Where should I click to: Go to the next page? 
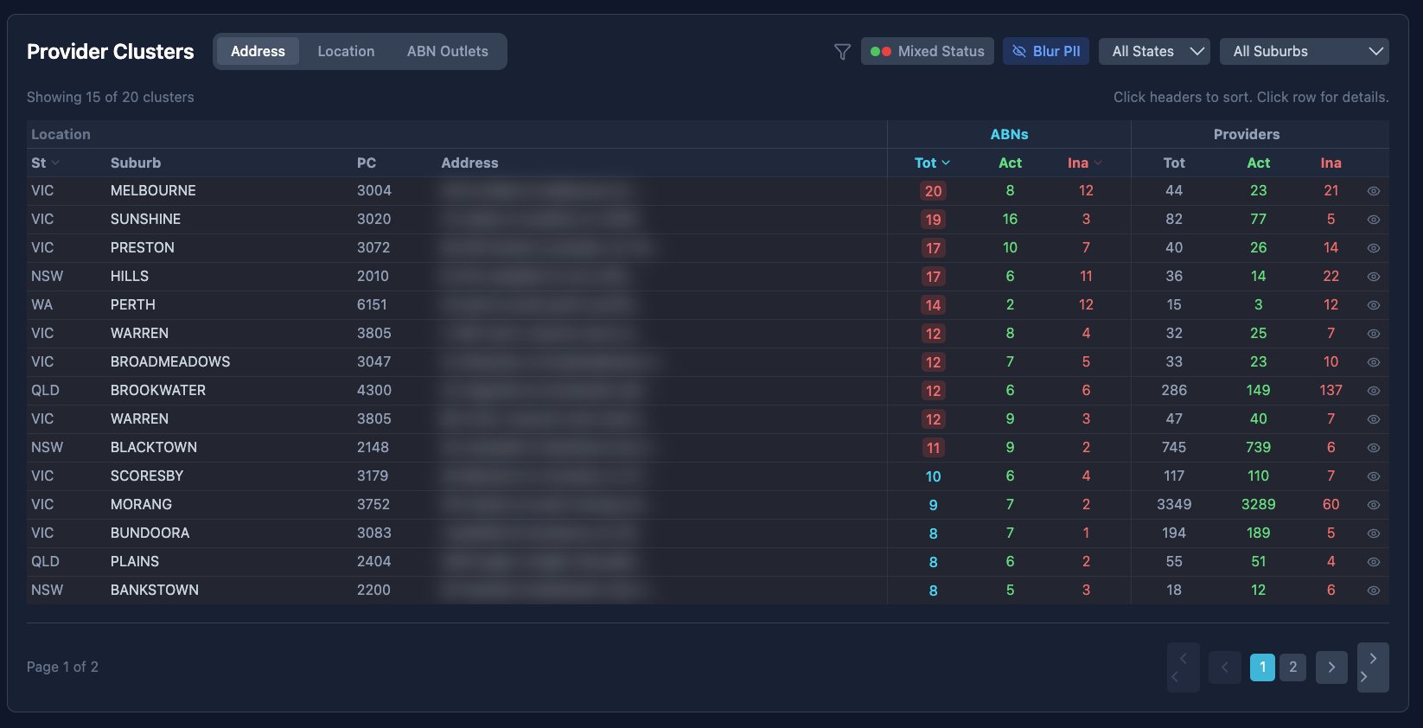pyautogui.click(x=1331, y=667)
